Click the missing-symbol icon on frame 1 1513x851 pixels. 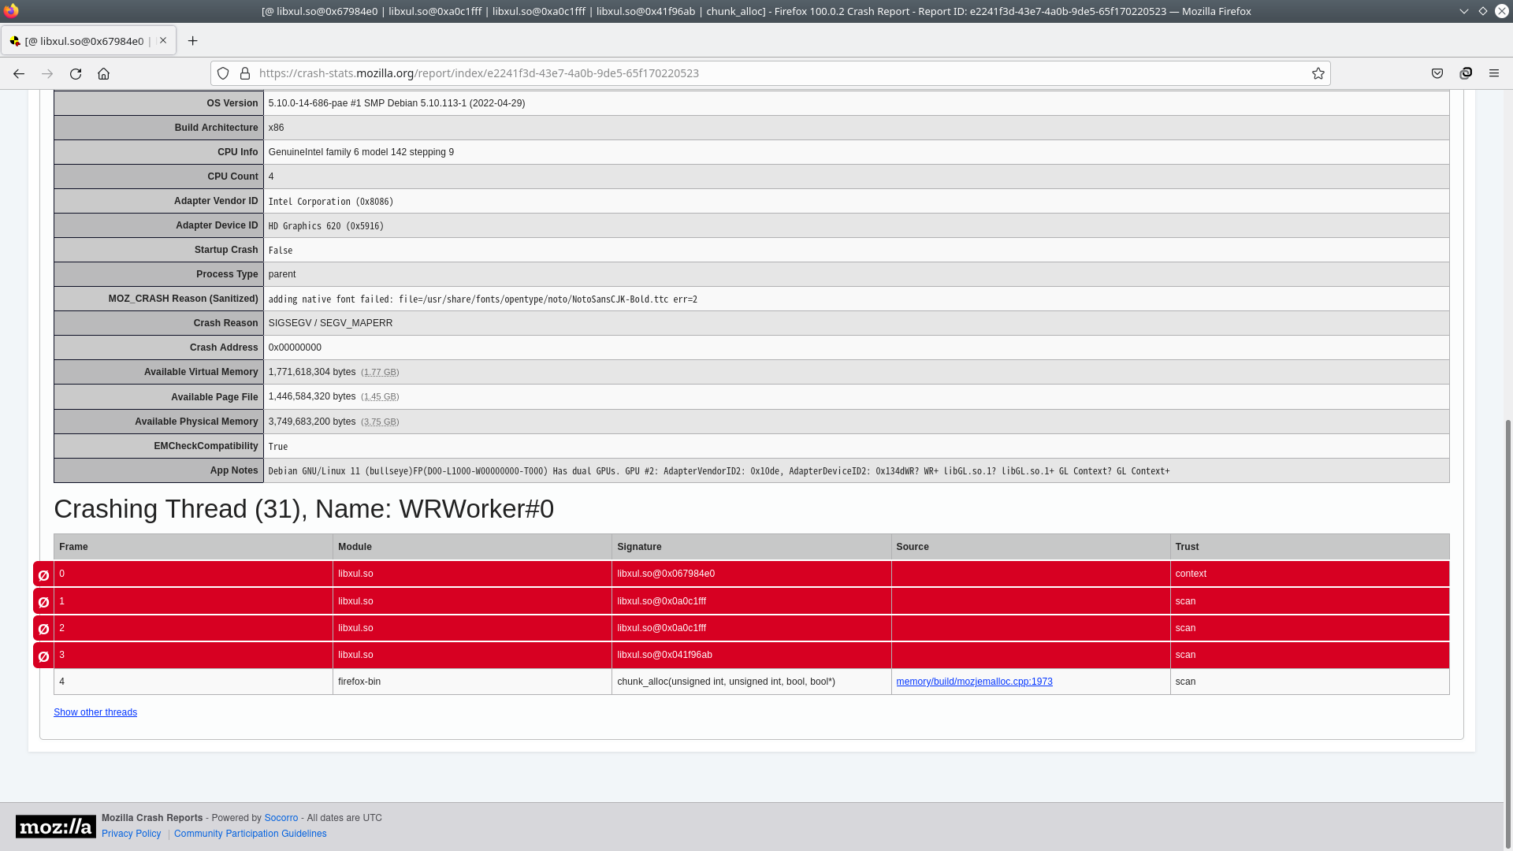pyautogui.click(x=43, y=601)
